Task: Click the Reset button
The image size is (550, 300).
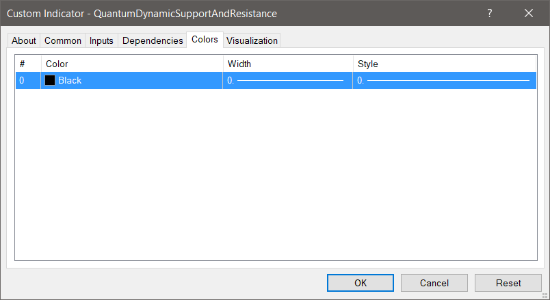Action: coord(508,283)
